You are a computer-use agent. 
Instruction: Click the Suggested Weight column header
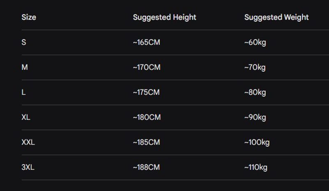[276, 17]
